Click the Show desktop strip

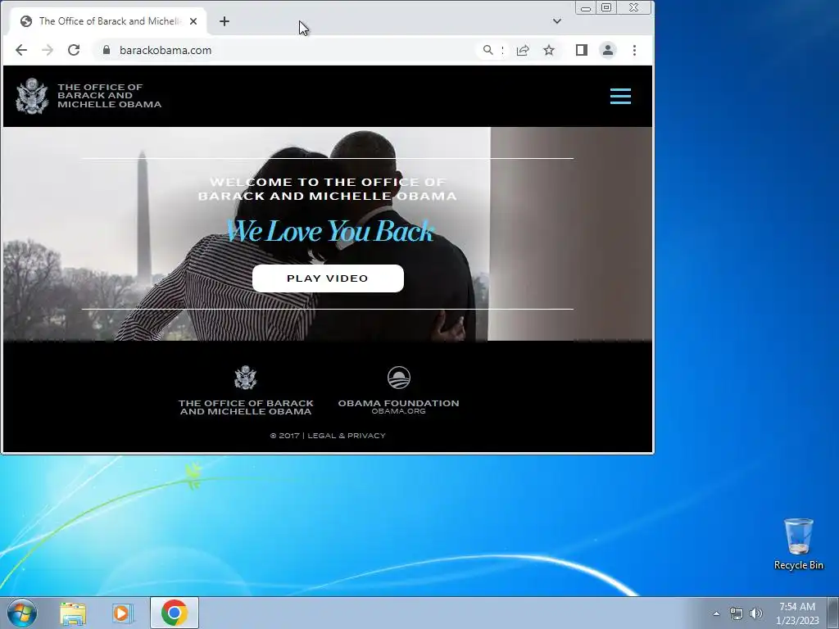tap(833, 613)
